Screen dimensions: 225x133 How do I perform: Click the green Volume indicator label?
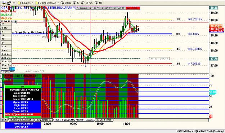point(6,79)
